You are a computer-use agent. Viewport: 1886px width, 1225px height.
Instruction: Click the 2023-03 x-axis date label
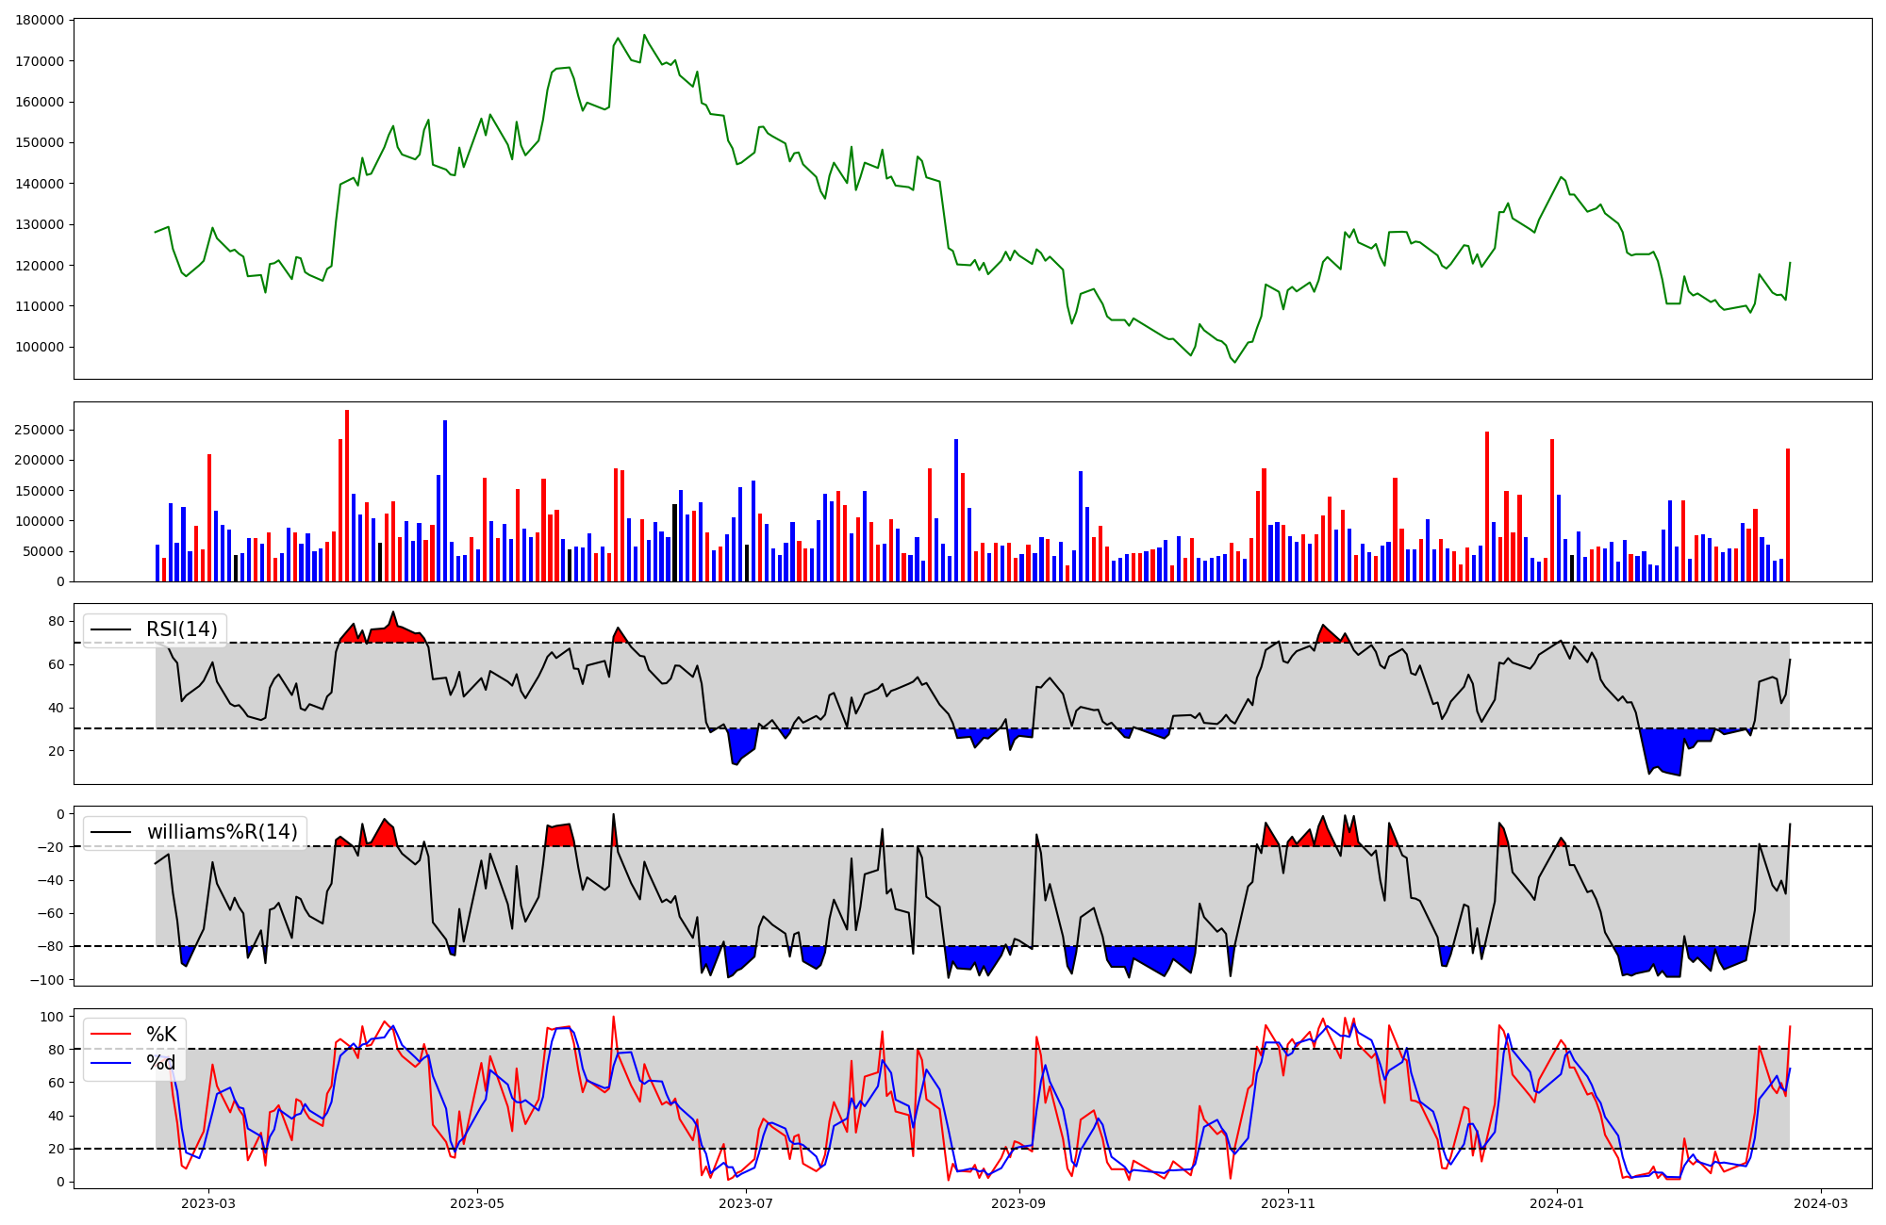click(x=208, y=1203)
